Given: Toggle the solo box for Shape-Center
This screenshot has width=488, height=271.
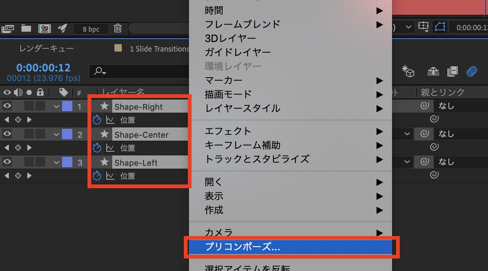Looking at the screenshot, I should point(29,134).
